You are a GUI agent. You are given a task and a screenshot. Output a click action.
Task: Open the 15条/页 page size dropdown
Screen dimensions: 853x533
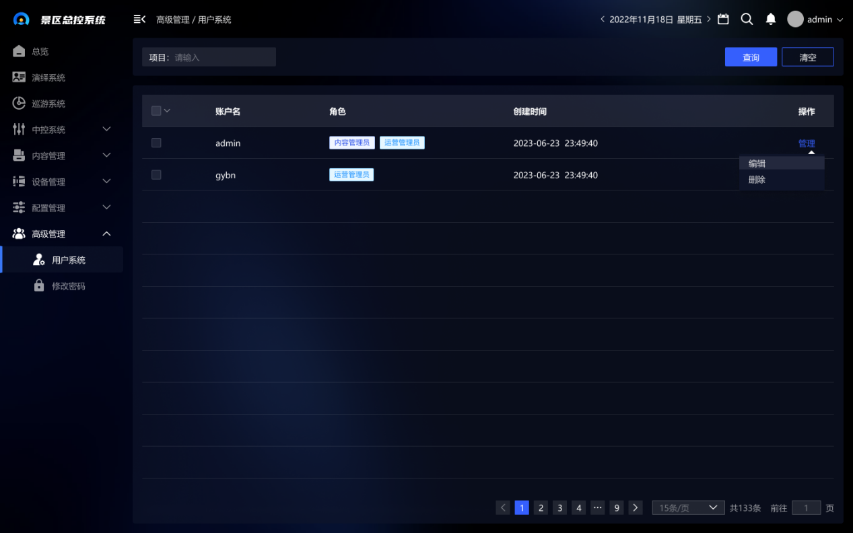(687, 508)
